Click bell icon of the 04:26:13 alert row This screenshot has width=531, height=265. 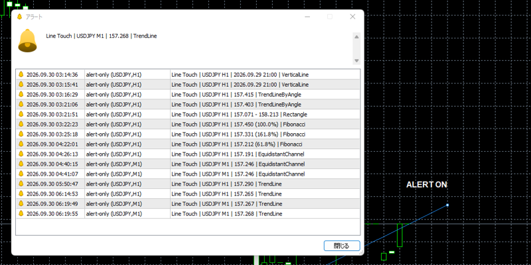pos(21,154)
